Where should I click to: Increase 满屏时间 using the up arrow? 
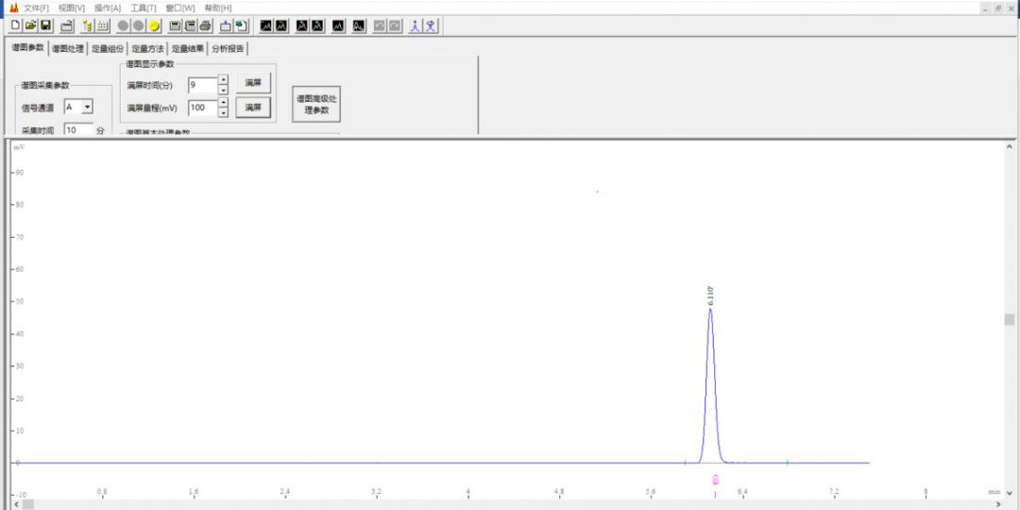223,80
